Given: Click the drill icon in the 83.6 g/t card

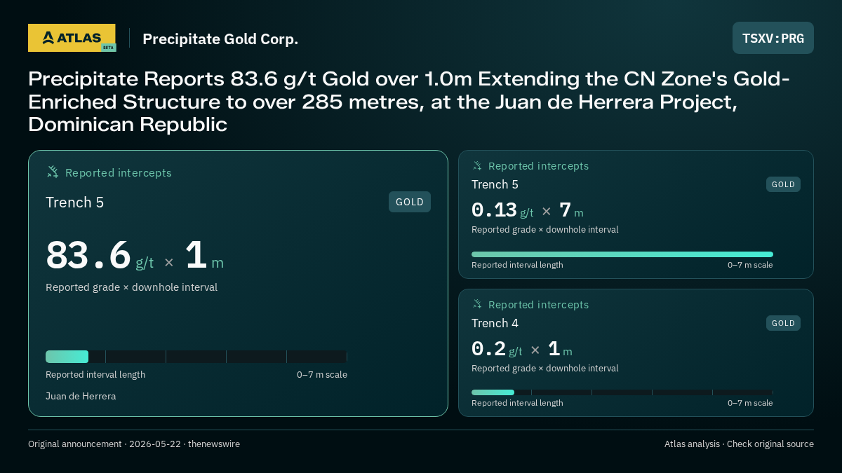Looking at the screenshot, I should pyautogui.click(x=53, y=172).
